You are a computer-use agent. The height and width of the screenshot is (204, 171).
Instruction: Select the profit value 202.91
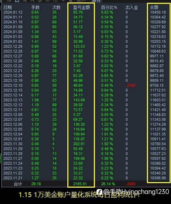pyautogui.click(x=79, y=144)
